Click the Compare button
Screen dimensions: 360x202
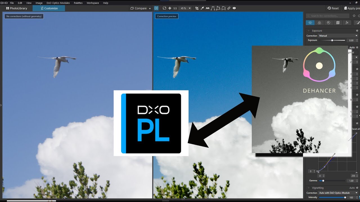(138, 8)
